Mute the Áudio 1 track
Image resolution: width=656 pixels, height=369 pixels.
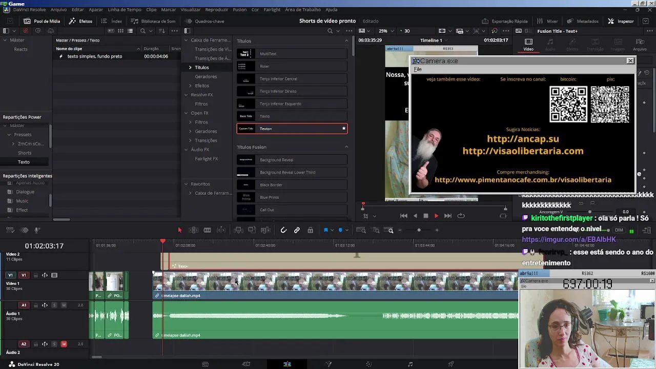[64, 305]
